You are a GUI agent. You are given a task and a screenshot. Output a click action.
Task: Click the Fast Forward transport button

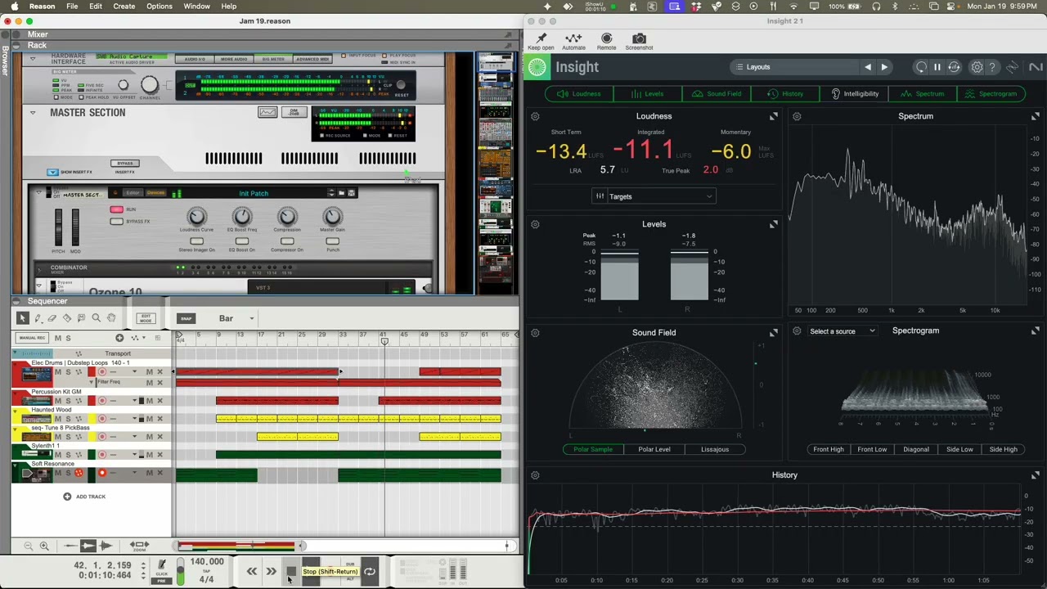pos(271,571)
